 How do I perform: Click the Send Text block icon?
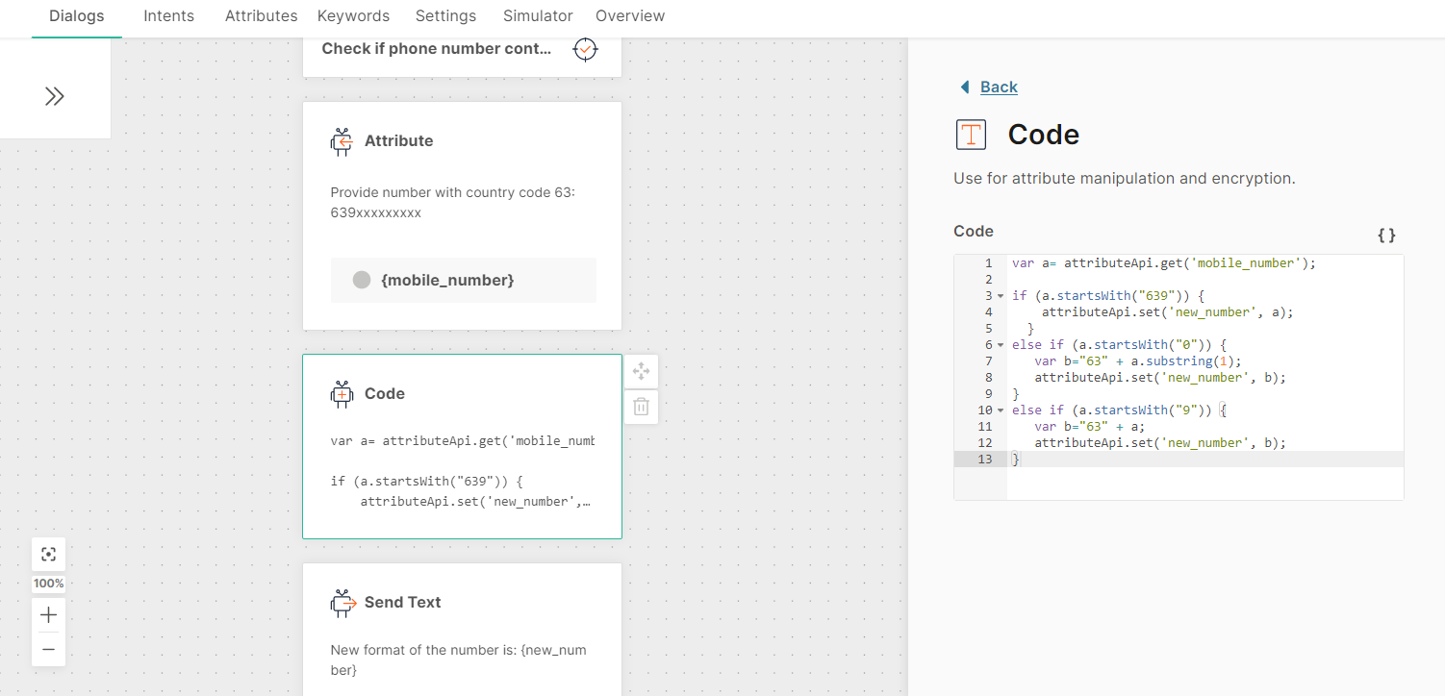[x=342, y=603]
